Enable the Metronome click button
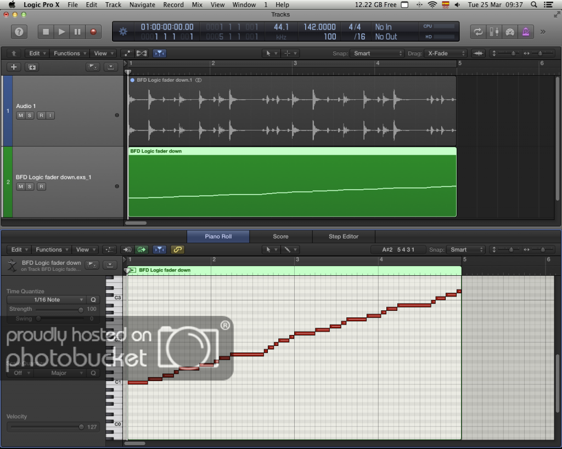562x449 pixels. [526, 32]
